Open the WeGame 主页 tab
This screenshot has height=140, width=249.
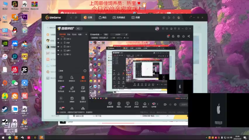point(88,17)
